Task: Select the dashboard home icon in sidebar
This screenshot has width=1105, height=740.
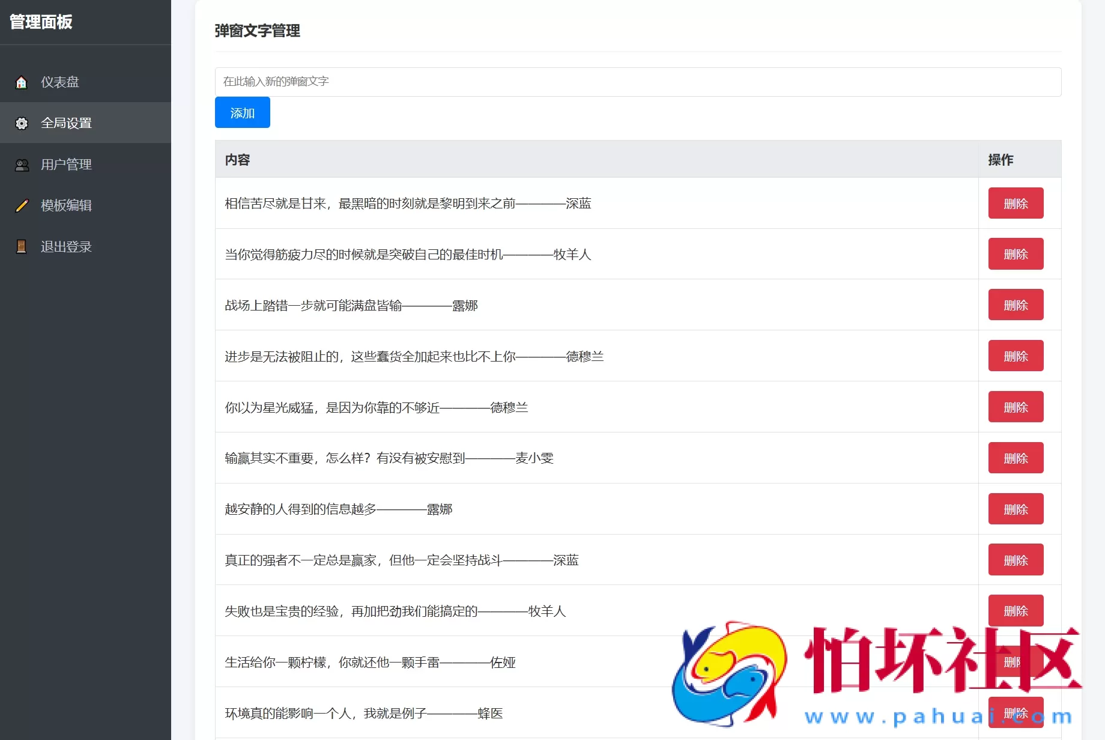Action: pos(22,82)
